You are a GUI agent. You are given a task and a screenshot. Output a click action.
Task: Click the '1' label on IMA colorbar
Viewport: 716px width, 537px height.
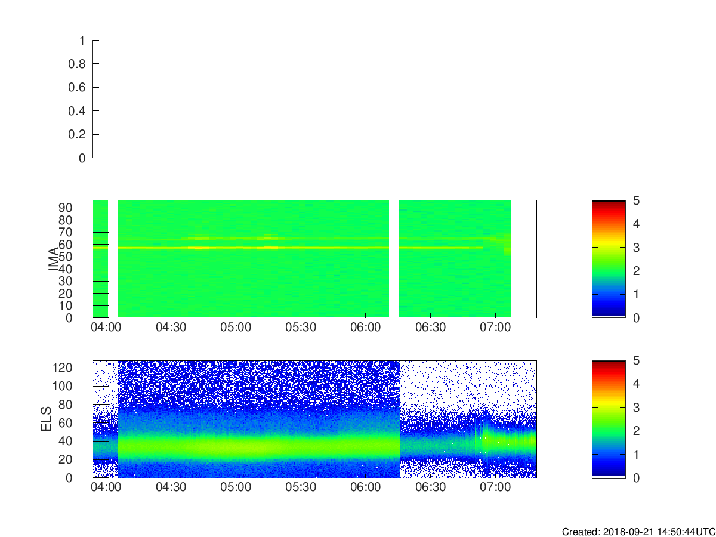click(636, 294)
